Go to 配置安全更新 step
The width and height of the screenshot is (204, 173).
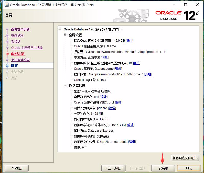pos(20,29)
